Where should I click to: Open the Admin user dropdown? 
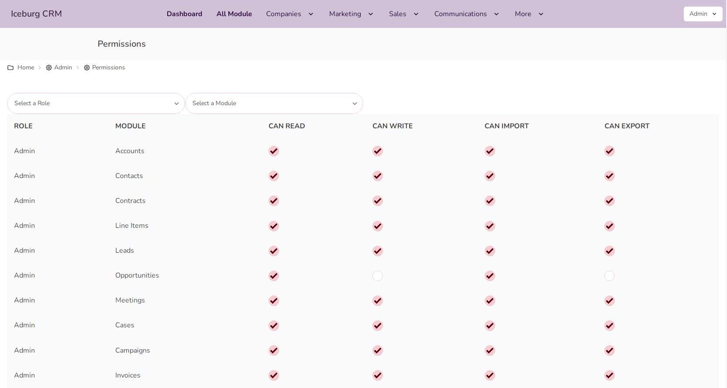[x=703, y=14]
